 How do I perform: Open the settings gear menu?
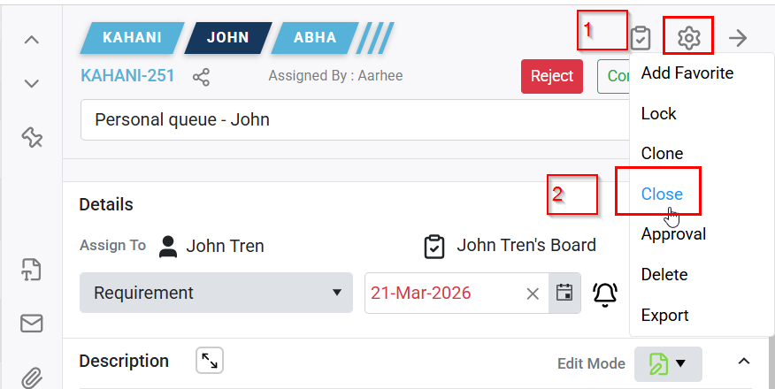coord(689,38)
